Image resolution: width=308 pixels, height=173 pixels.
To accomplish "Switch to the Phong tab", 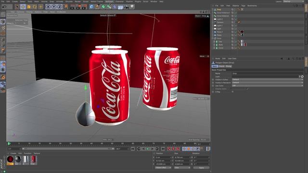I will tap(229, 66).
